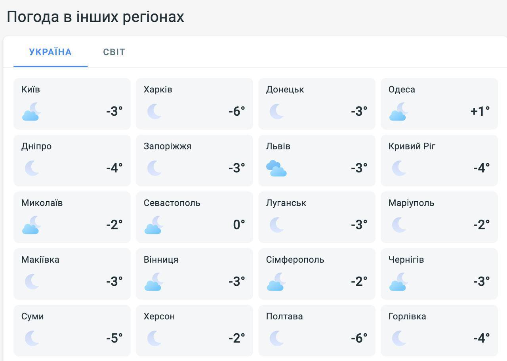
Task: Click the moon icon for Суми
Action: tap(32, 338)
